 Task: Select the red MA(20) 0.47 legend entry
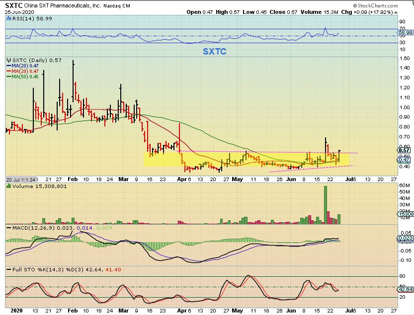[22, 71]
